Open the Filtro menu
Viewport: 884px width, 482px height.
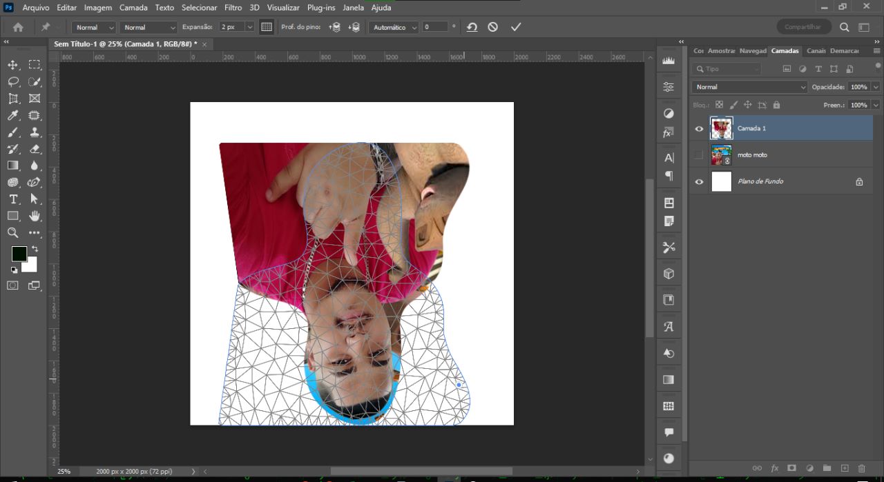233,8
